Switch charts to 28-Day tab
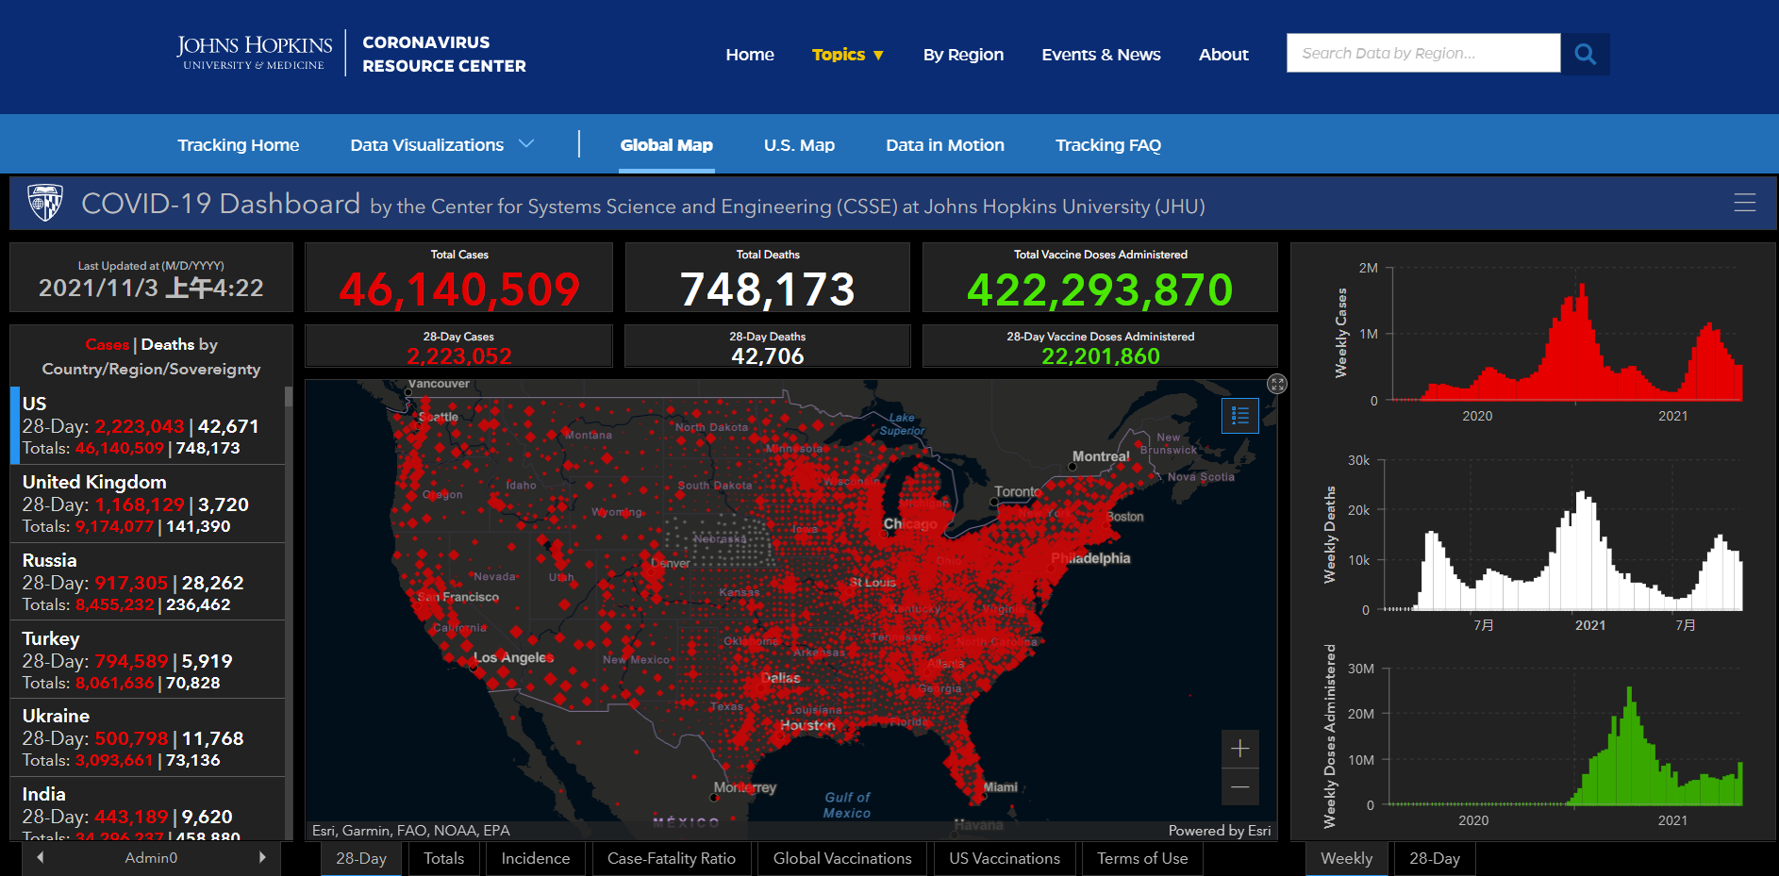Image resolution: width=1779 pixels, height=876 pixels. click(1435, 858)
